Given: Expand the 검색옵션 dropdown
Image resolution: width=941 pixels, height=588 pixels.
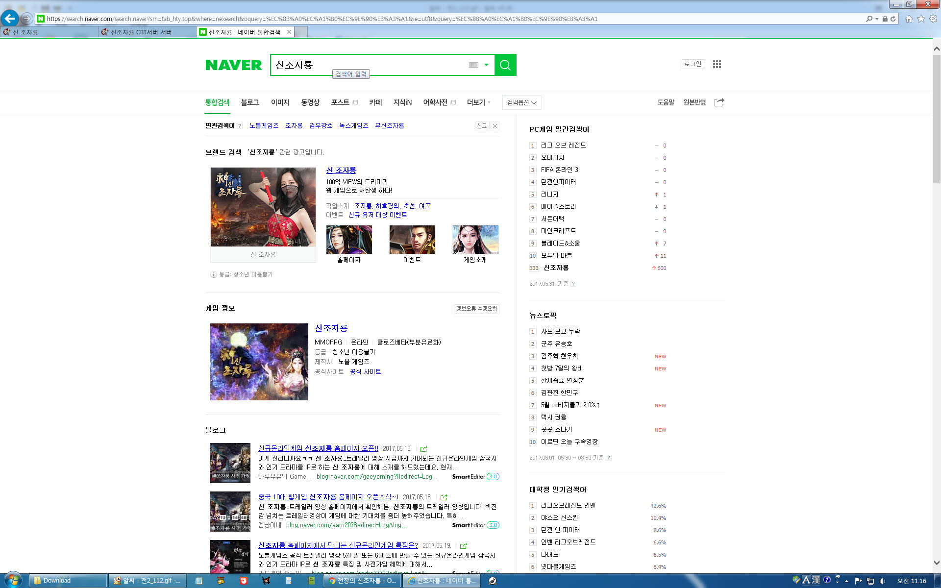Looking at the screenshot, I should coord(522,102).
